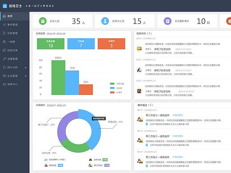This screenshot has width=231, height=173.
Task: Click the 企业管理 sidebar label
Action: [x=12, y=76]
